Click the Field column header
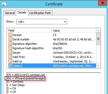 click(29, 31)
